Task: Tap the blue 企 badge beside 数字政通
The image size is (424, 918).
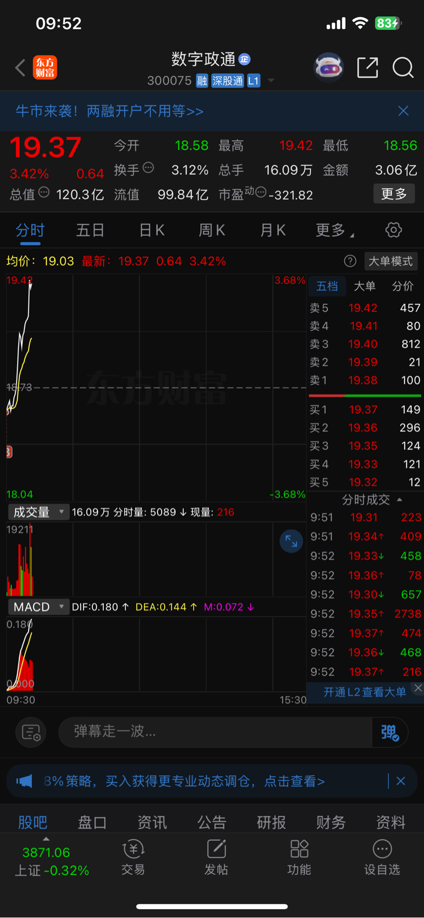Action: [x=245, y=59]
